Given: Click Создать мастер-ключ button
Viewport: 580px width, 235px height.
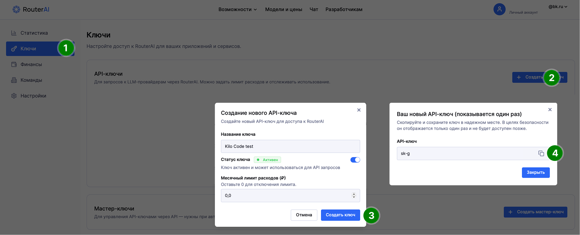Looking at the screenshot, I should 535,212.
